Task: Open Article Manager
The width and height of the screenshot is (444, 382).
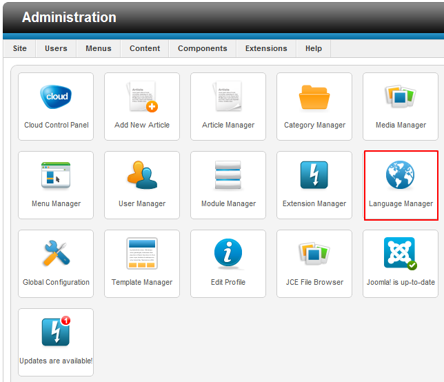Action: [x=228, y=97]
